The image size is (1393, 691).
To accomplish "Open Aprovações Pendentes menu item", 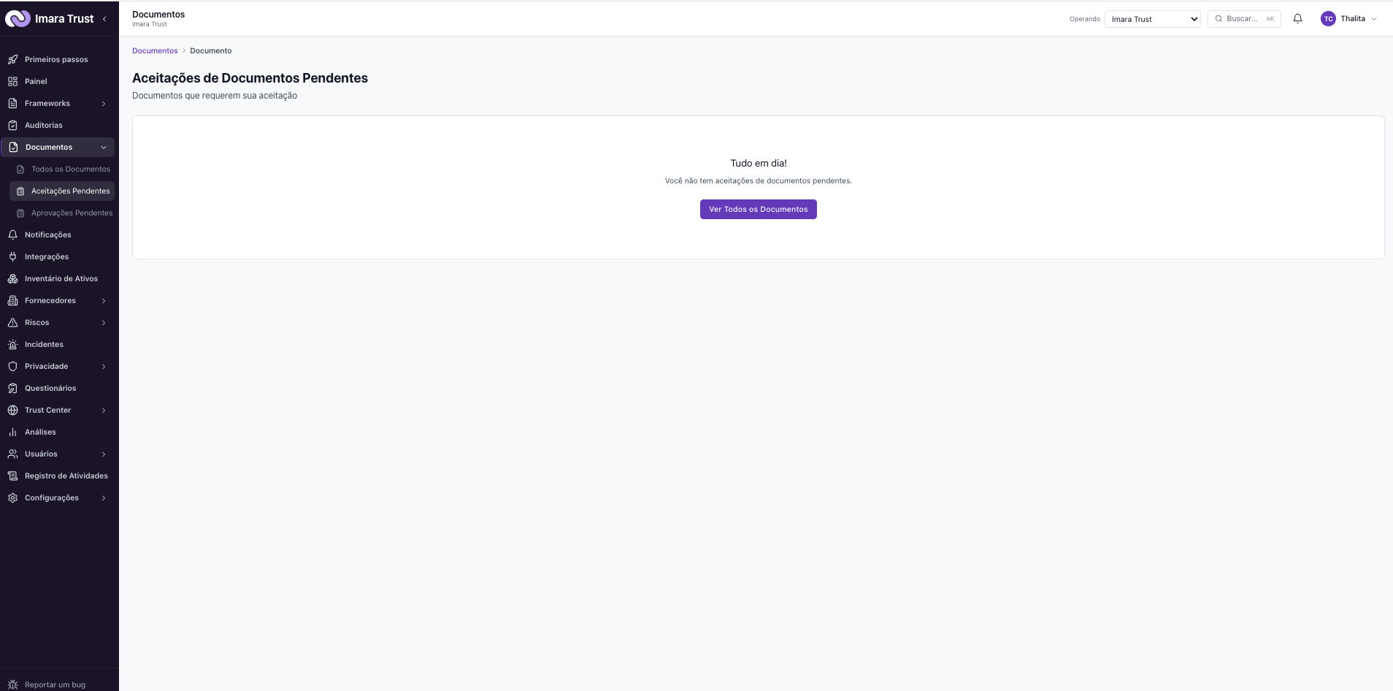I will (63, 213).
